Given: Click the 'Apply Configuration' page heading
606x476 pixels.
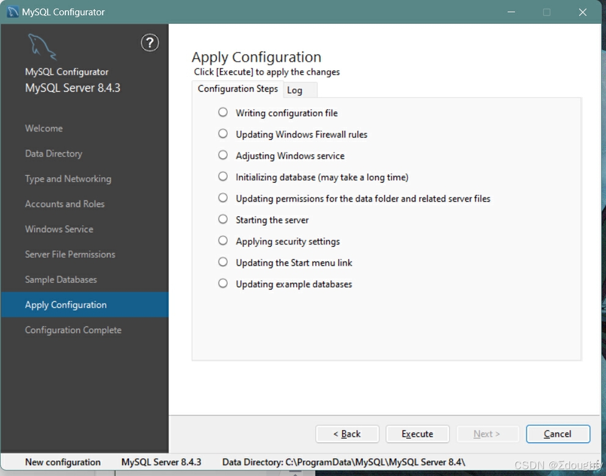Looking at the screenshot, I should [x=256, y=57].
